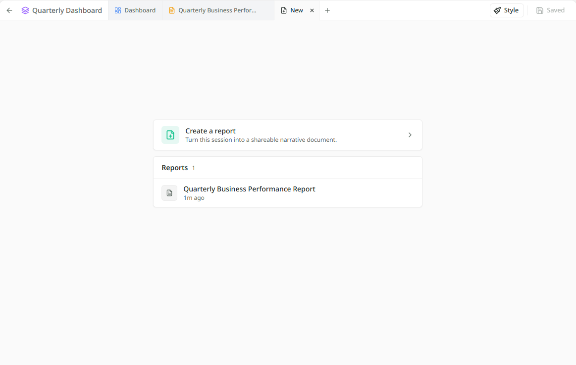The width and height of the screenshot is (576, 365).
Task: Click the Reports count number 1
Action: 194,168
